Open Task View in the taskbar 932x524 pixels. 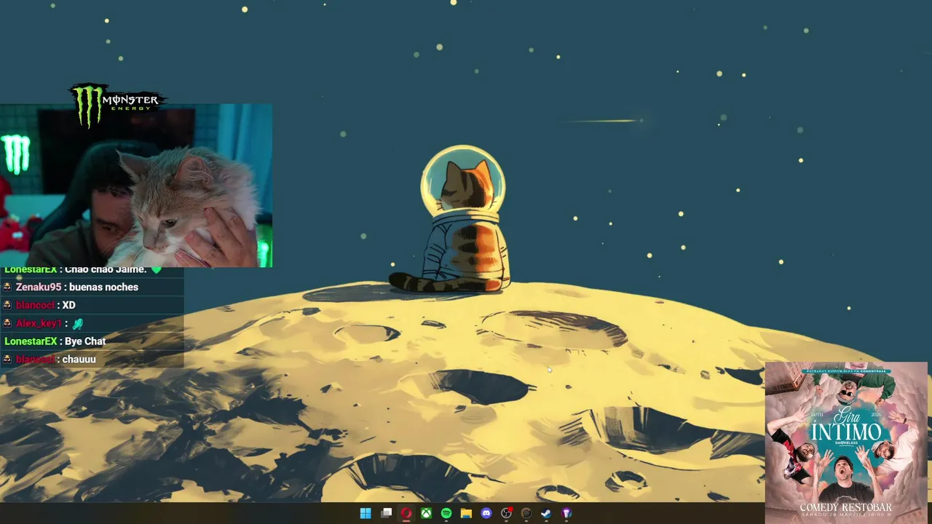click(386, 513)
